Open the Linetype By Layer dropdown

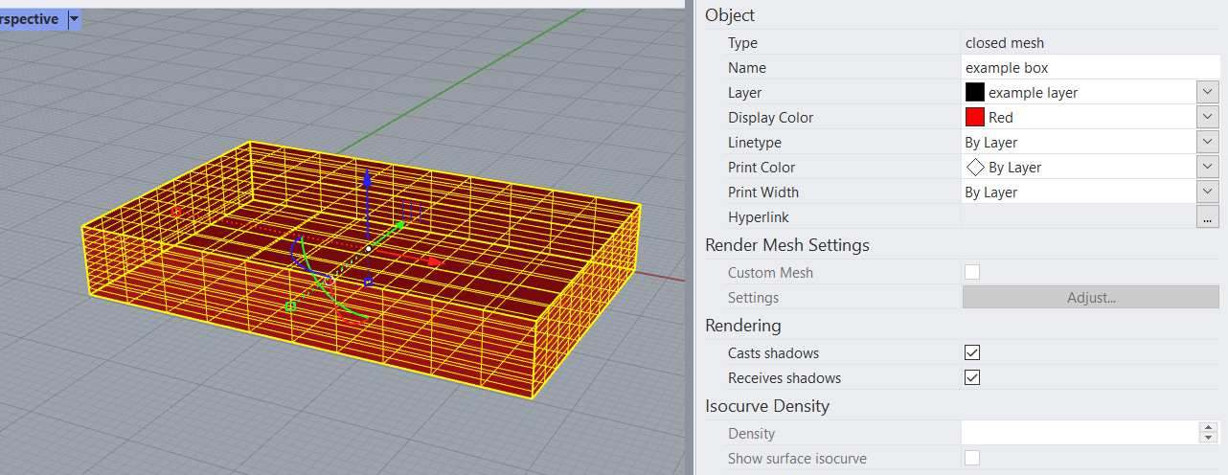1207,143
